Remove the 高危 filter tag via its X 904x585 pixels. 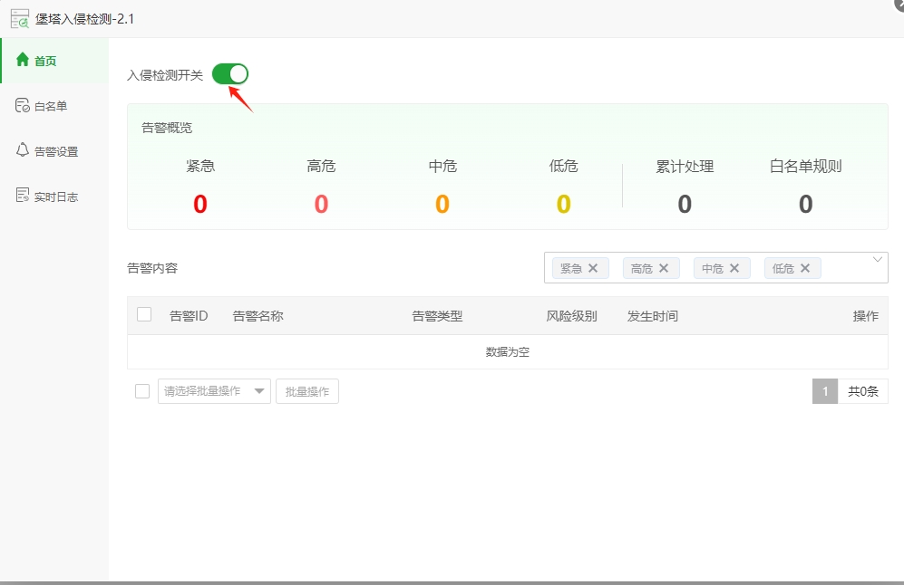click(664, 268)
